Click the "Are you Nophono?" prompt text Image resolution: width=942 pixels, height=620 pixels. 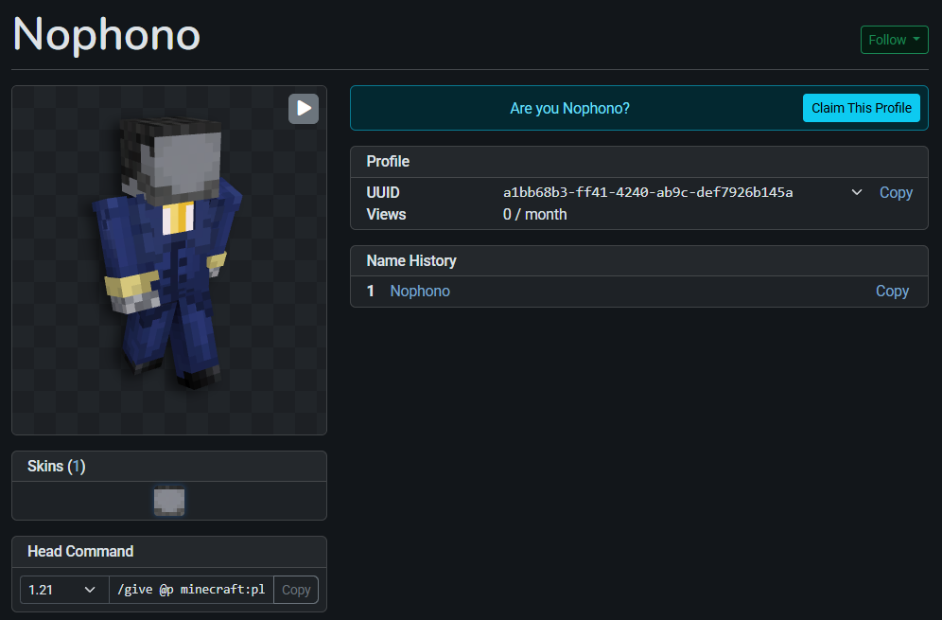point(569,108)
